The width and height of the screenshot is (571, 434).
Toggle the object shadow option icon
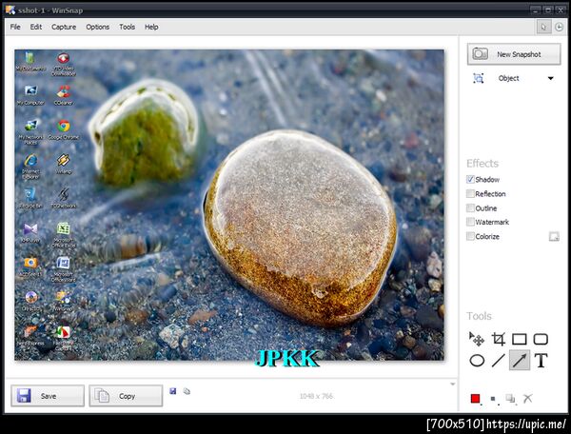510,399
